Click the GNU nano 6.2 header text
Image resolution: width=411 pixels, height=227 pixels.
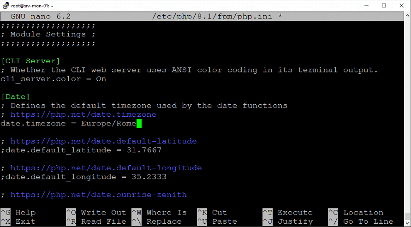41,17
